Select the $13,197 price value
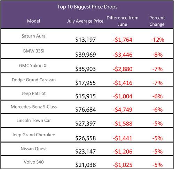Image resolution: width=174 pixels, height=170 pixels. click(86, 40)
